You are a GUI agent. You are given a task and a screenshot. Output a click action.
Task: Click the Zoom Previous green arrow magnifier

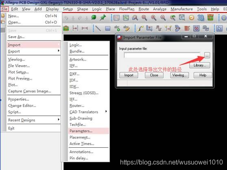pyautogui.click(x=172, y=17)
